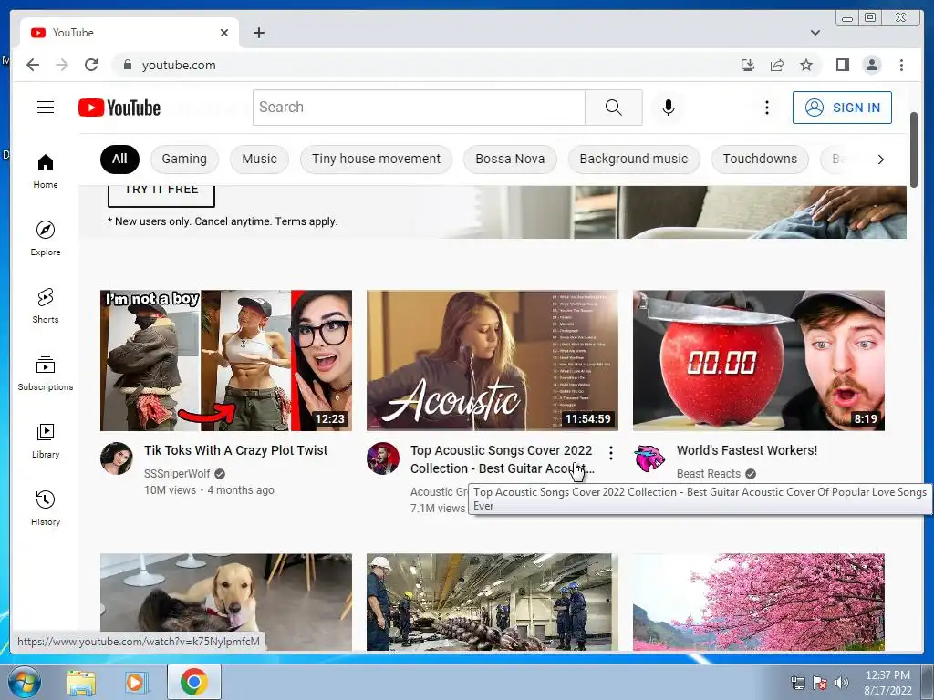
Task: Select the Background music chip
Action: (634, 160)
